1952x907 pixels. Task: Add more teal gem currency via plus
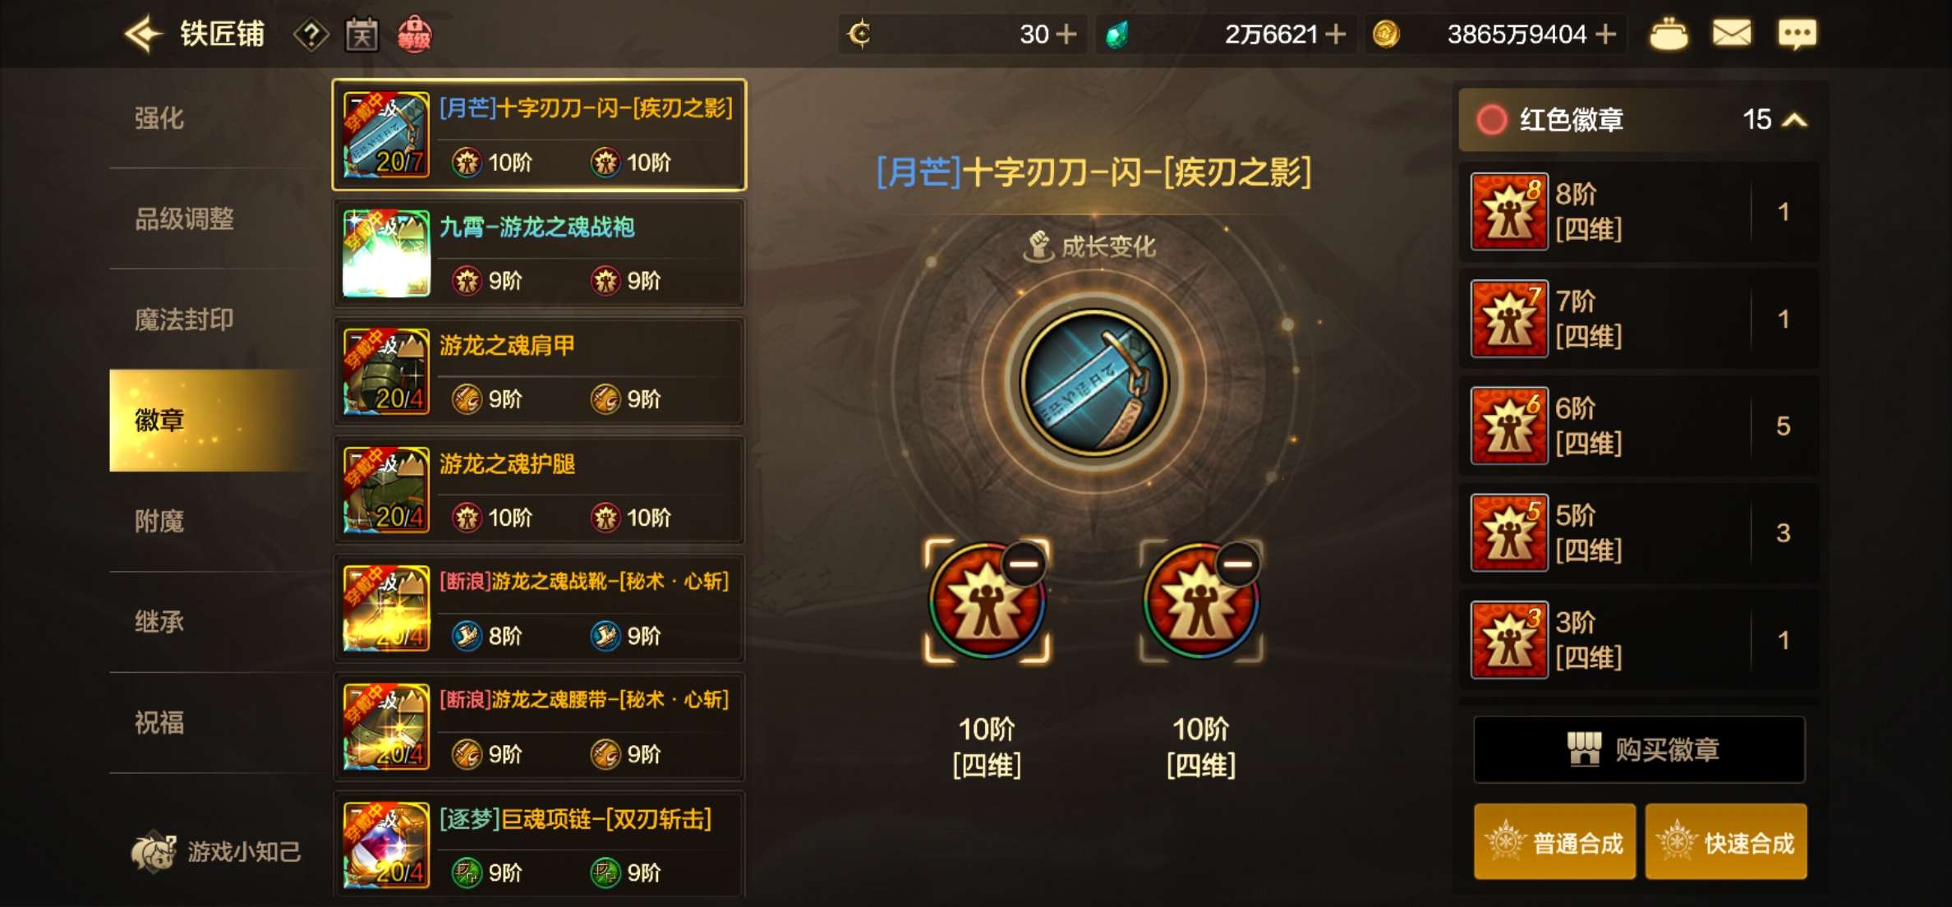[1336, 35]
